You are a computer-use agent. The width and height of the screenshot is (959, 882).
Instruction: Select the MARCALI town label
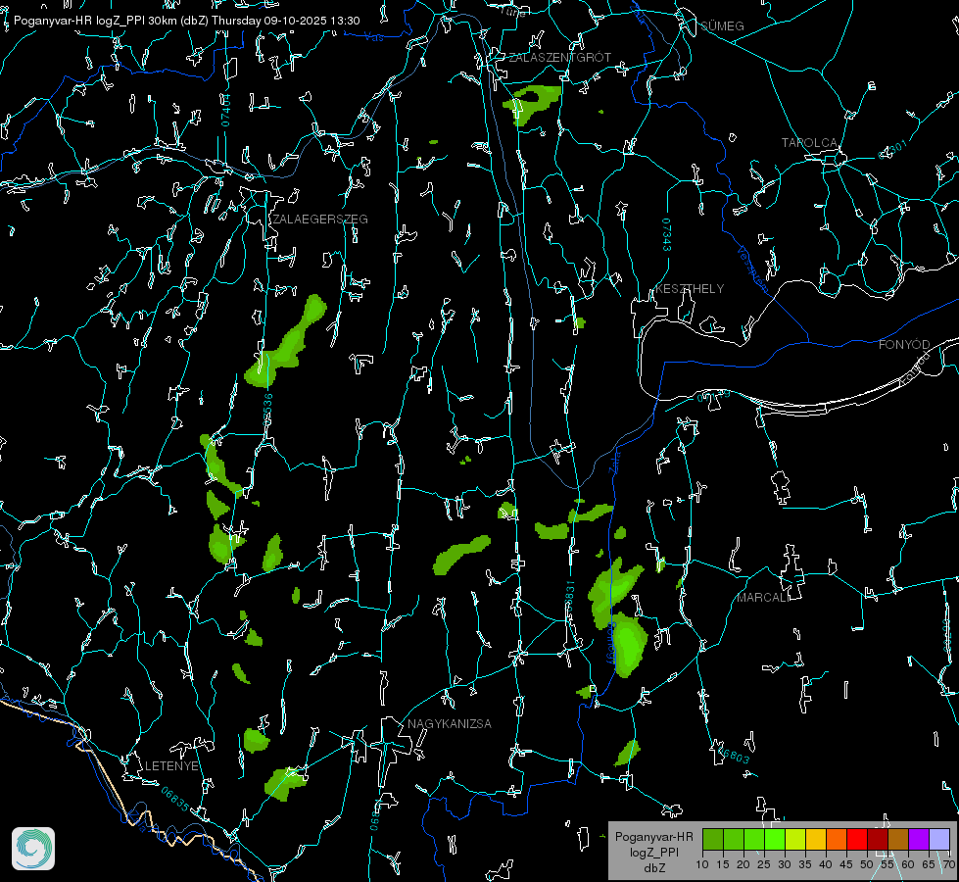coord(762,597)
